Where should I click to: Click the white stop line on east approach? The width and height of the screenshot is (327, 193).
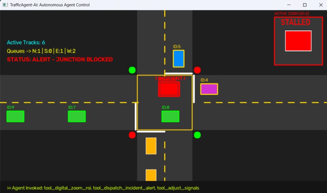[x=194, y=89]
